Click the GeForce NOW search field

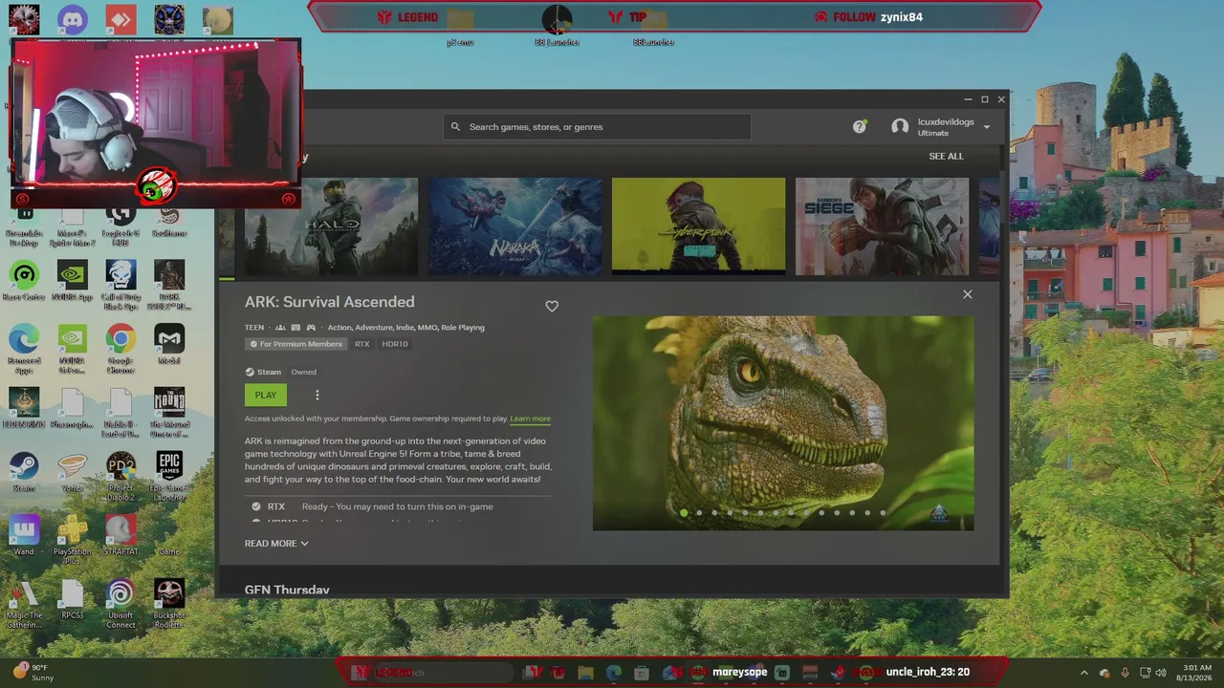point(597,127)
